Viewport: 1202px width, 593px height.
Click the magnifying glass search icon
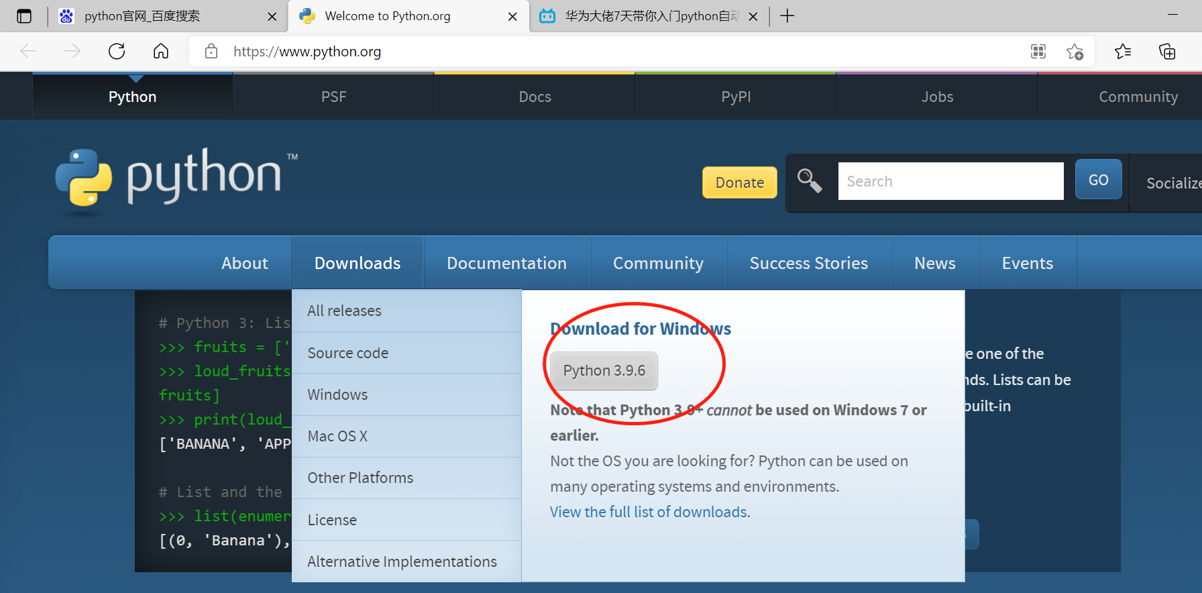810,180
